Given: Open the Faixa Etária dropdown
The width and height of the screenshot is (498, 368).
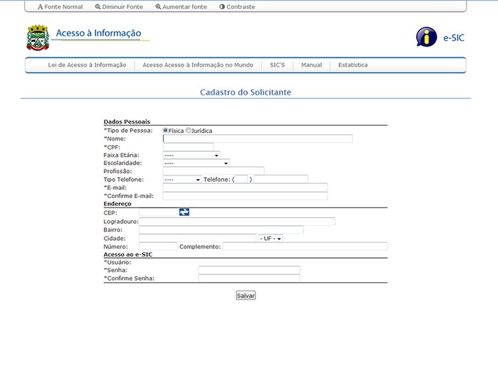Looking at the screenshot, I should 191,155.
